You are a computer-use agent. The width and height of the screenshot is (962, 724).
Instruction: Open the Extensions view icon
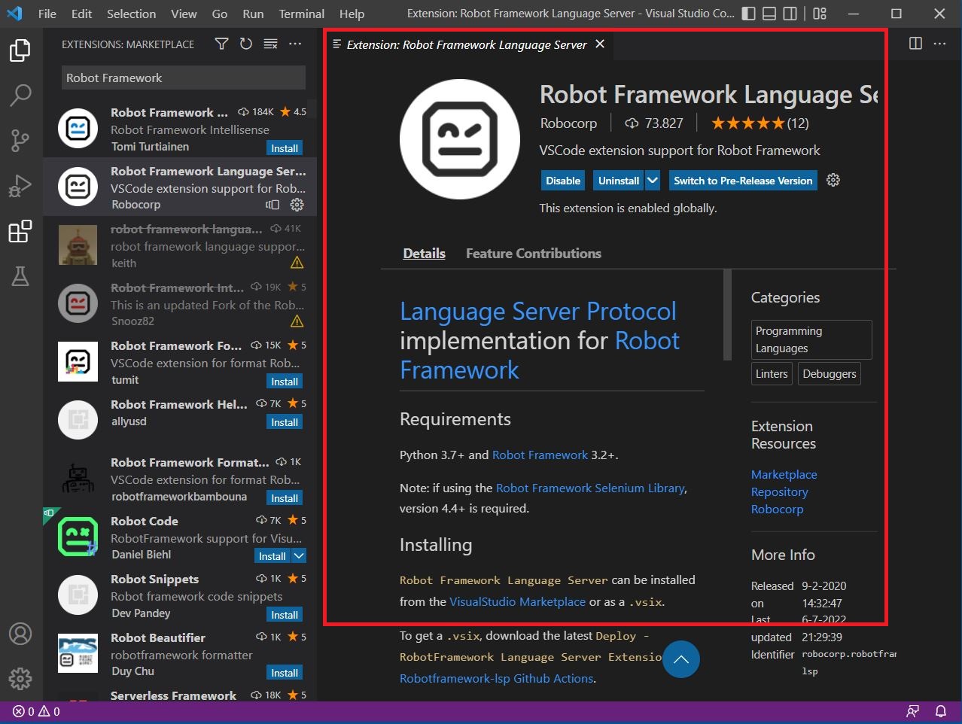click(20, 231)
